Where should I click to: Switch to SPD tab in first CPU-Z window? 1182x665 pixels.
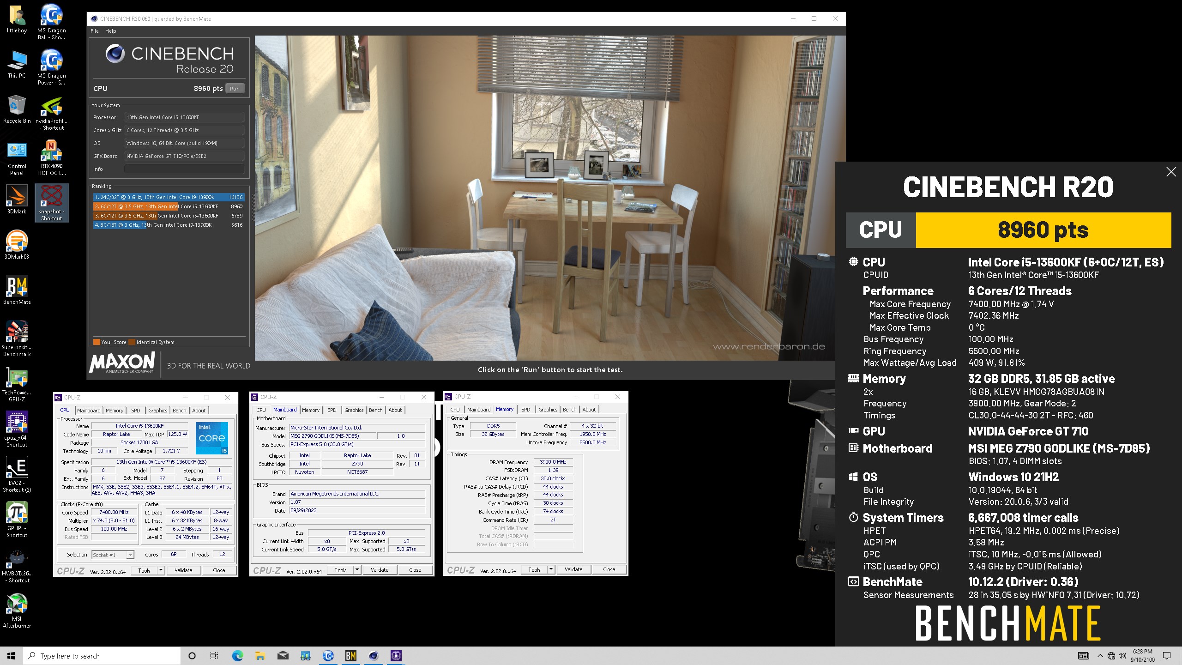(136, 410)
